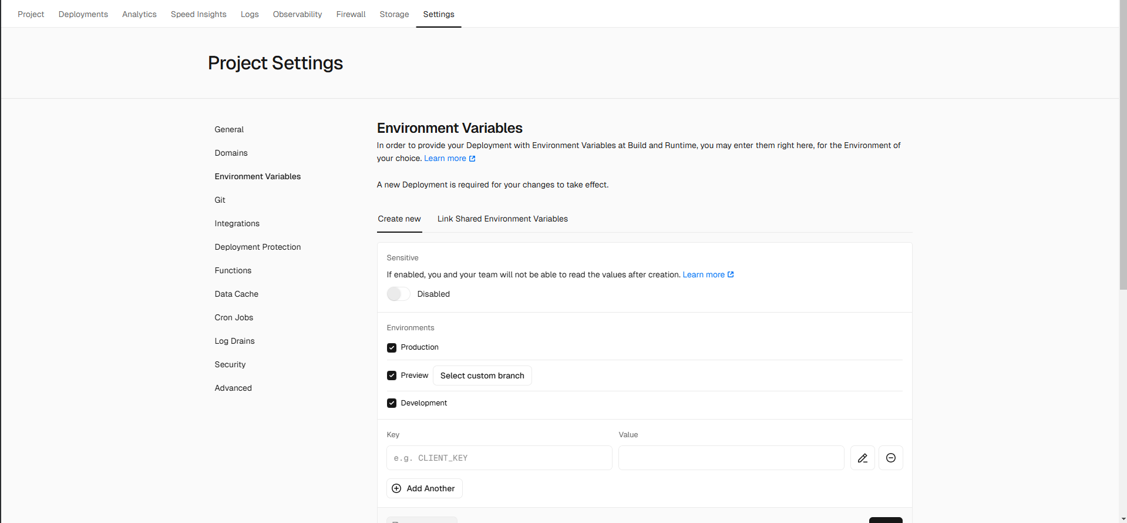
Task: Focus the Value input field
Action: point(731,458)
